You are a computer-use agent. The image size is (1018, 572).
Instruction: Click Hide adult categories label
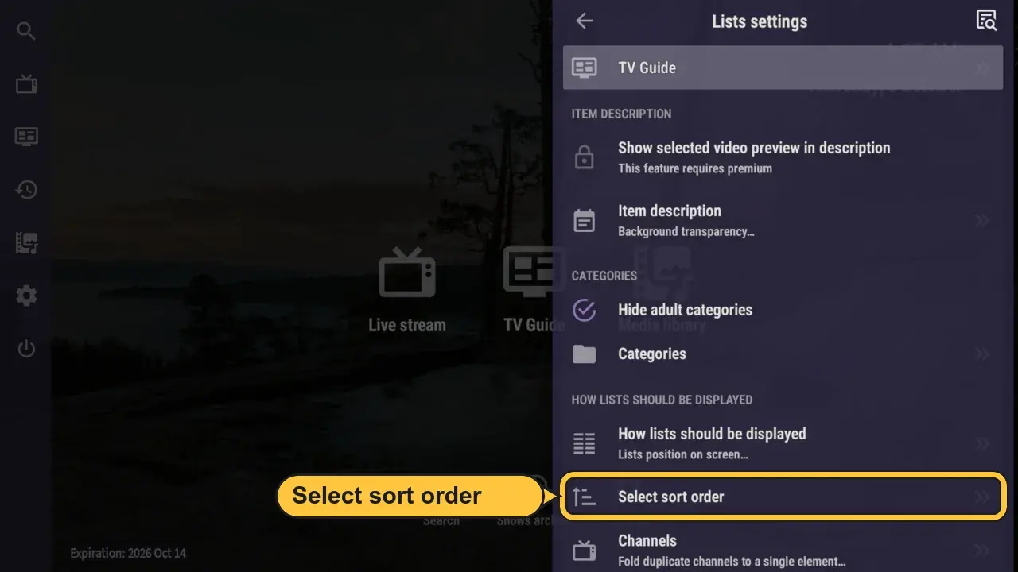[685, 310]
